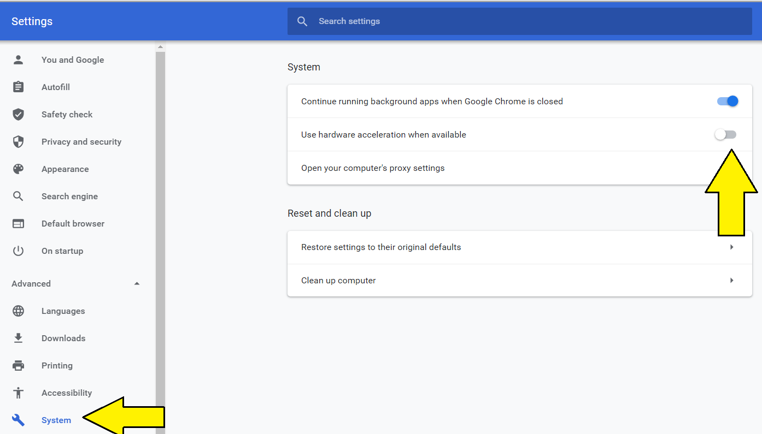The image size is (762, 434).
Task: Click the Advanced section label
Action: point(31,283)
